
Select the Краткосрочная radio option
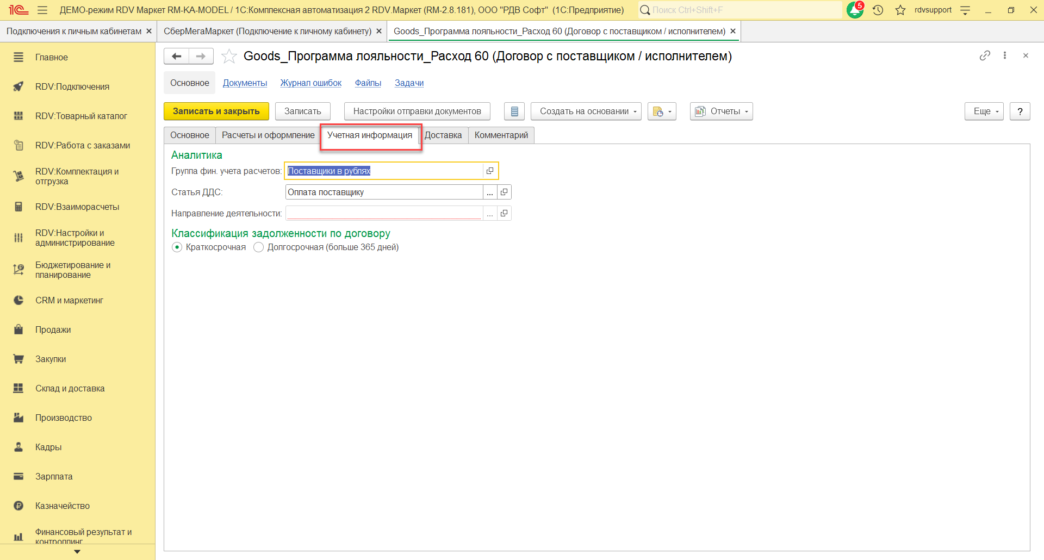pyautogui.click(x=177, y=247)
